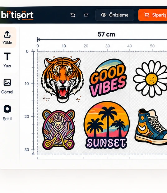Select the colorful bear sticker
The image size is (167, 193).
pos(58,130)
